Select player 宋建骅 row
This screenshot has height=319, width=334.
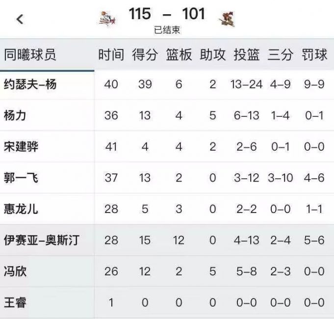pyautogui.click(x=167, y=147)
